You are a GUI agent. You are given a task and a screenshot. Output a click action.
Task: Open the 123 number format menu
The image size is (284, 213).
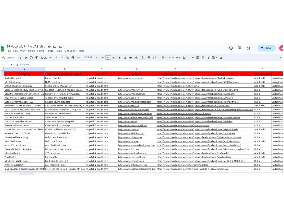point(78,57)
